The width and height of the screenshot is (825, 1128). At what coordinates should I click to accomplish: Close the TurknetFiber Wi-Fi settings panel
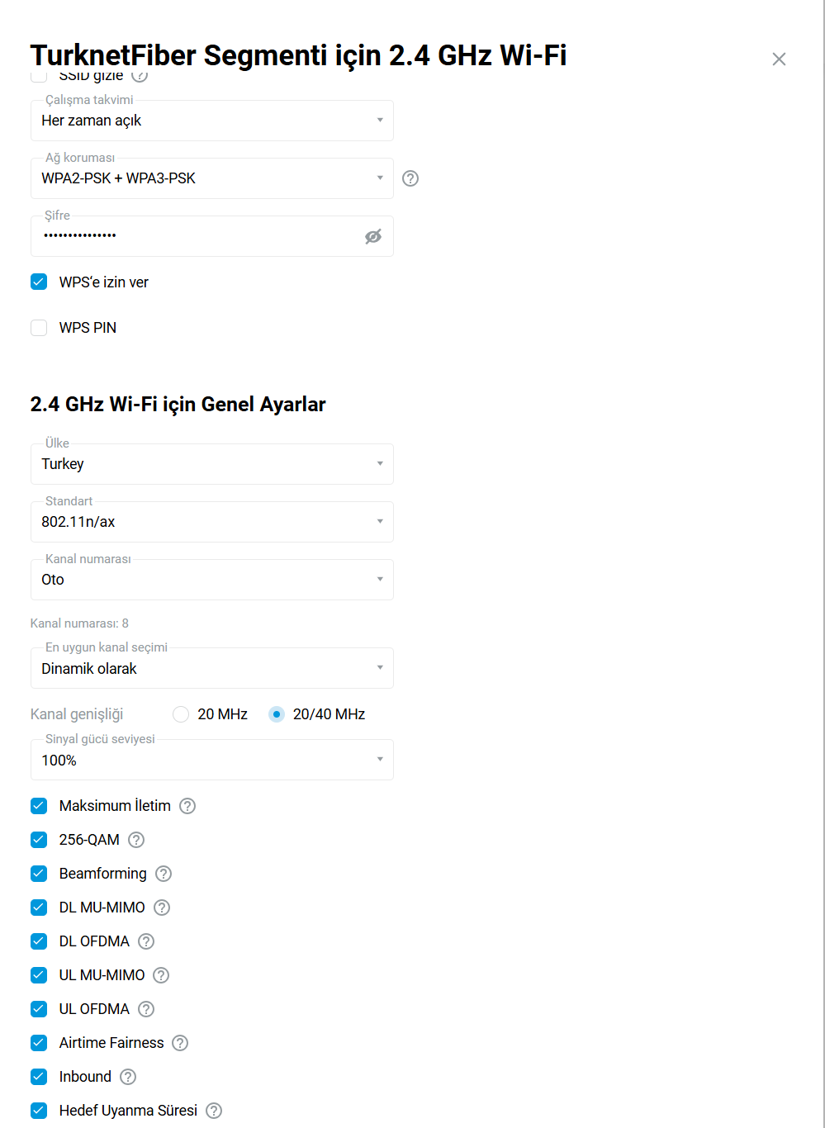(779, 59)
